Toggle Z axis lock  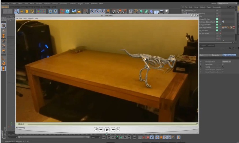coord(102,11)
